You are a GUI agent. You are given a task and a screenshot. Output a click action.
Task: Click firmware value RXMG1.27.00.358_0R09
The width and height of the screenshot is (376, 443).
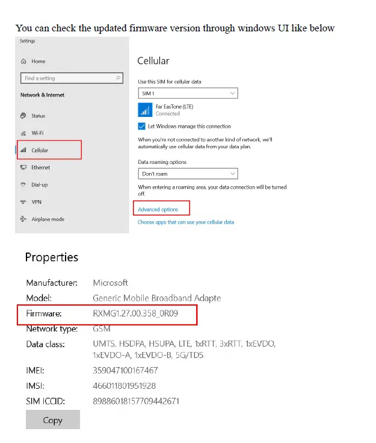click(135, 313)
